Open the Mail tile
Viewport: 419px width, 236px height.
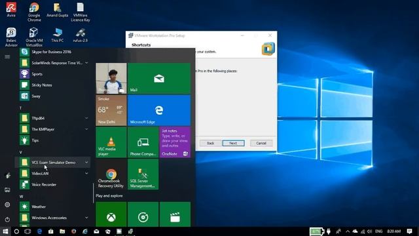coord(159,79)
